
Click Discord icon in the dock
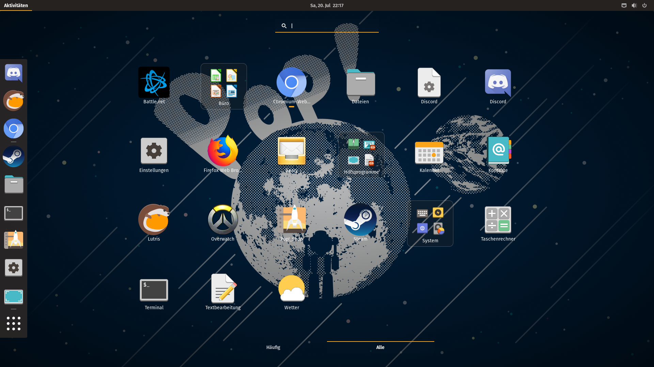pyautogui.click(x=14, y=73)
